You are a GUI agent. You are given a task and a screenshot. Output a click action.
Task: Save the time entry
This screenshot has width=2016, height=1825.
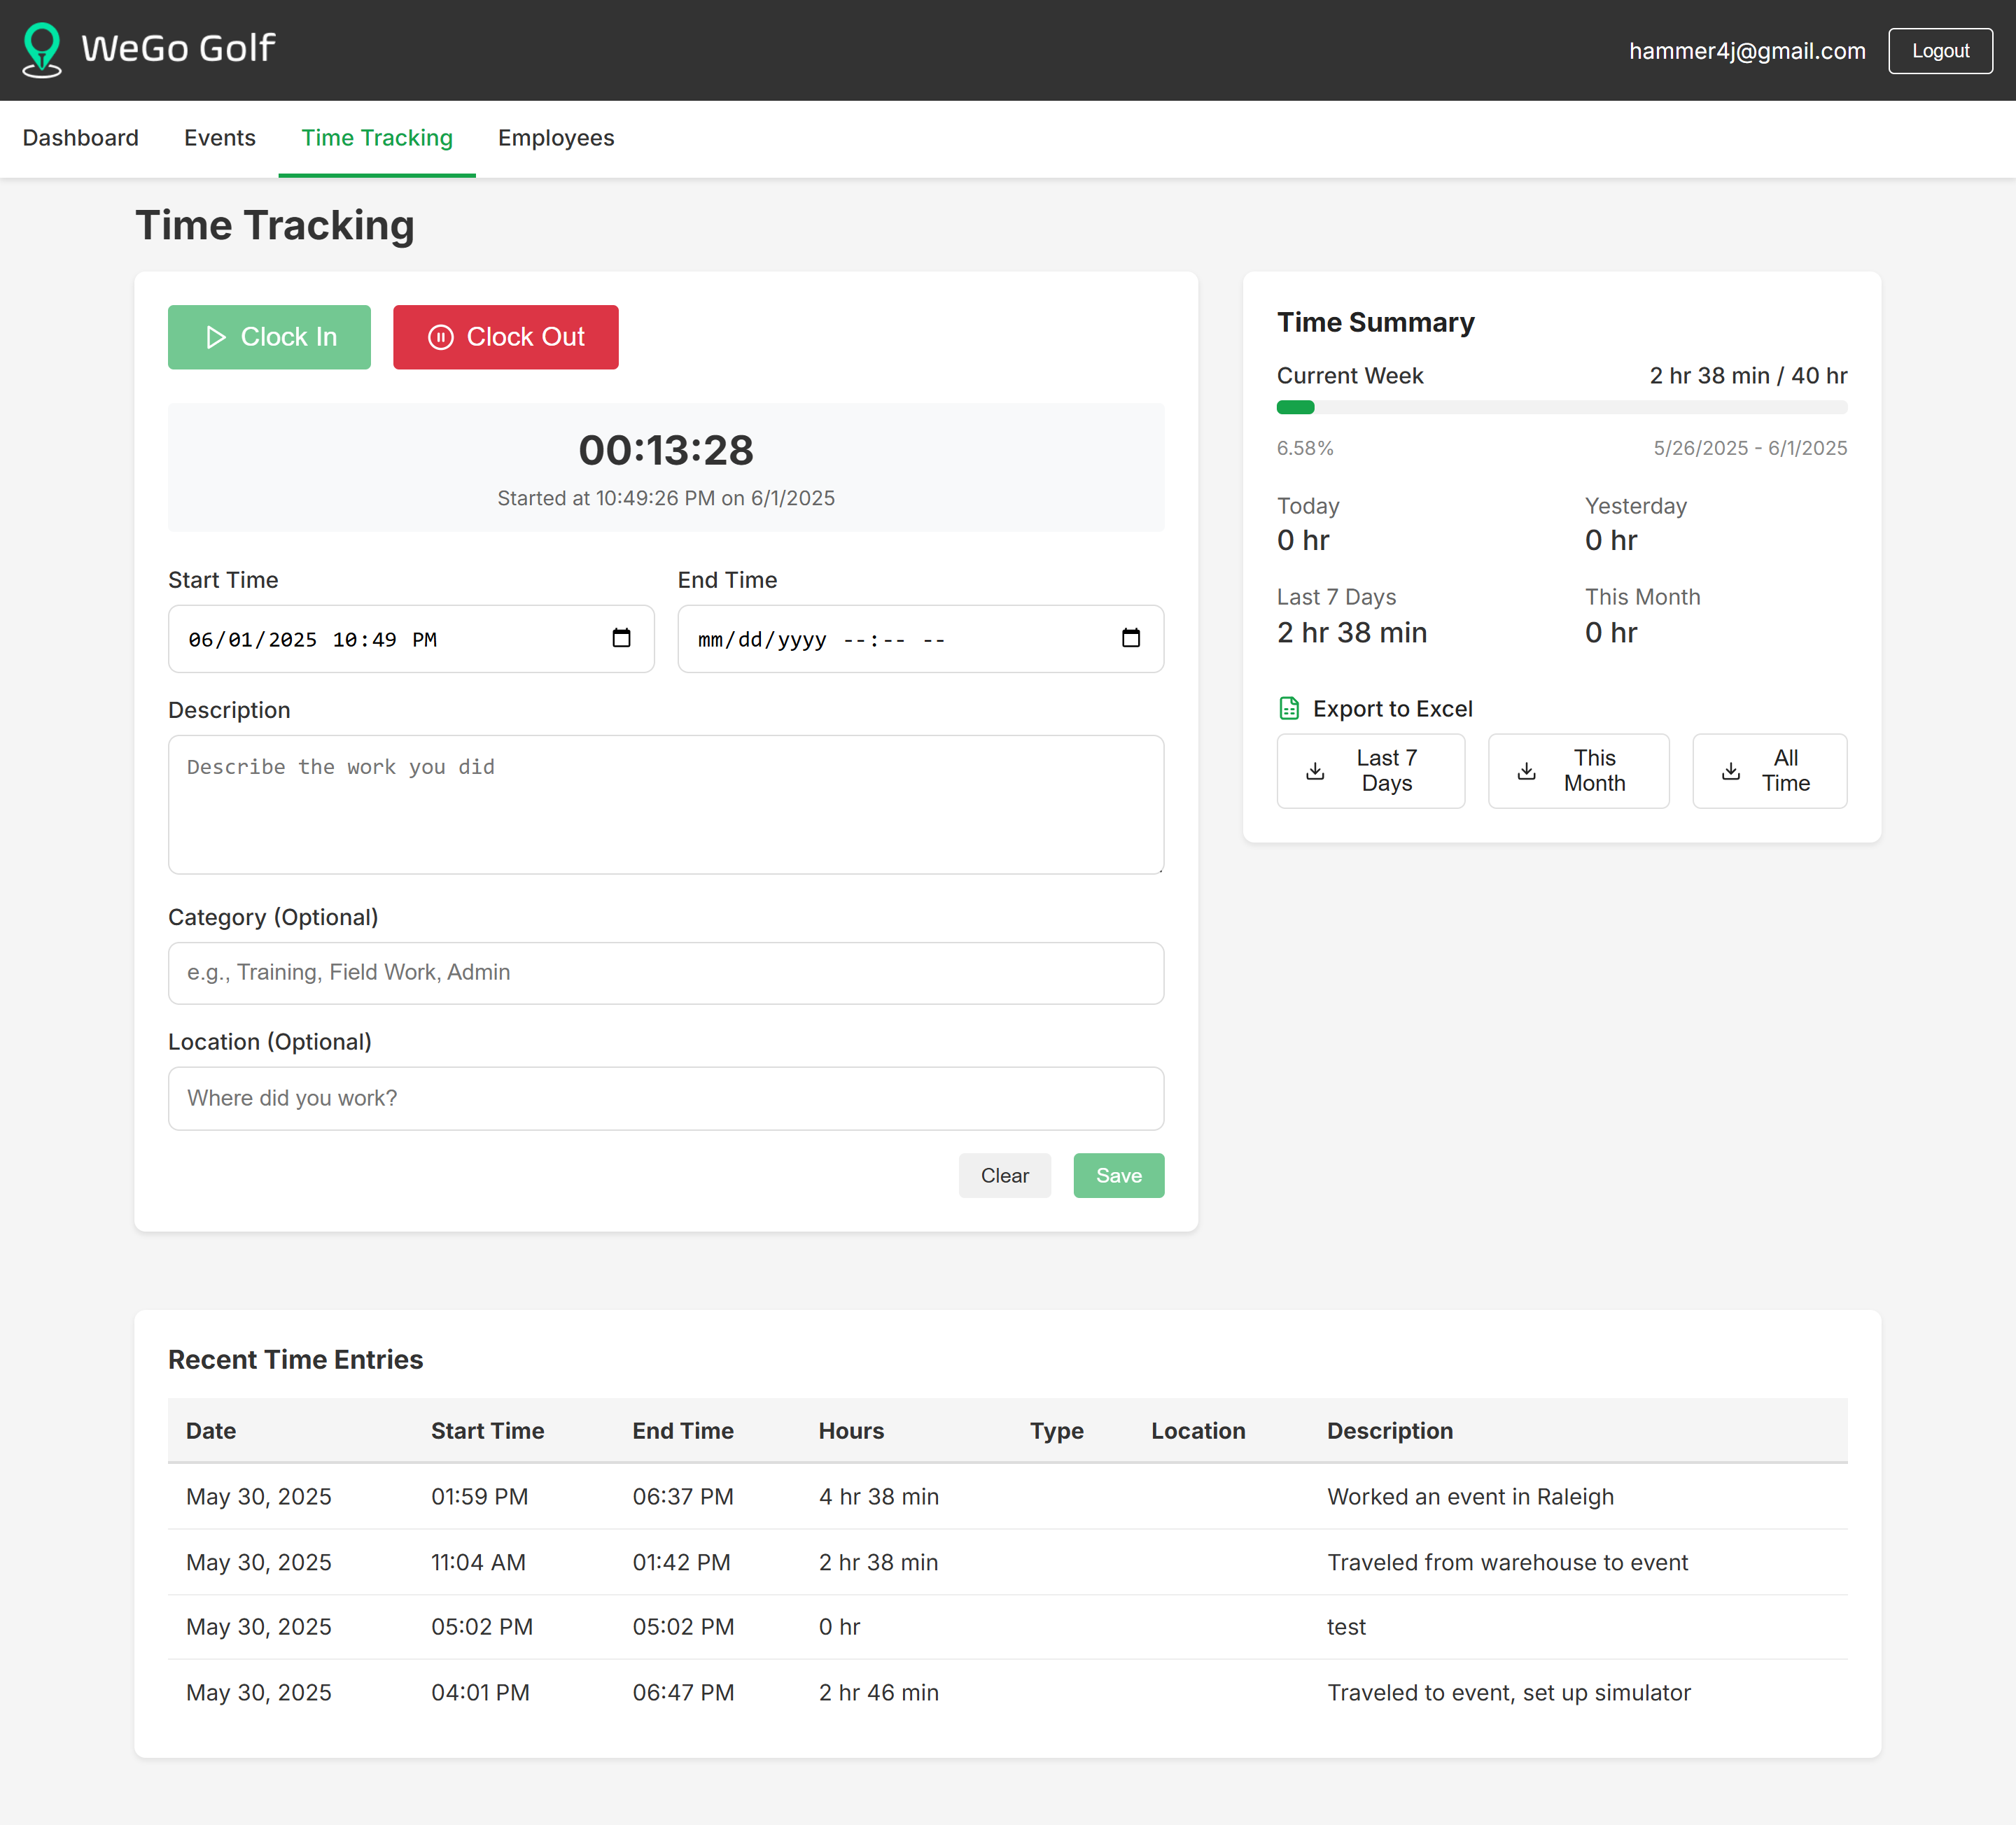(1118, 1176)
